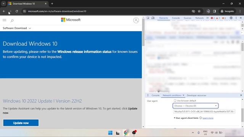Switch to the Network panel
The image size is (244, 137).
point(199,18)
